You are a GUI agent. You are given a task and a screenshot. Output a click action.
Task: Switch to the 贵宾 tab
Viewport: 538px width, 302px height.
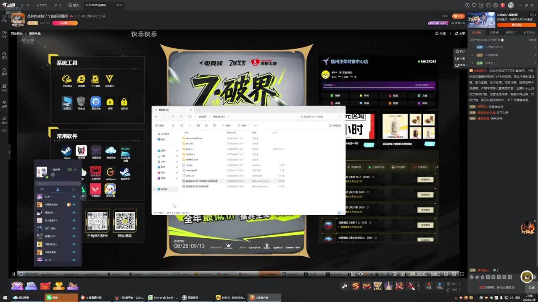tap(512, 32)
